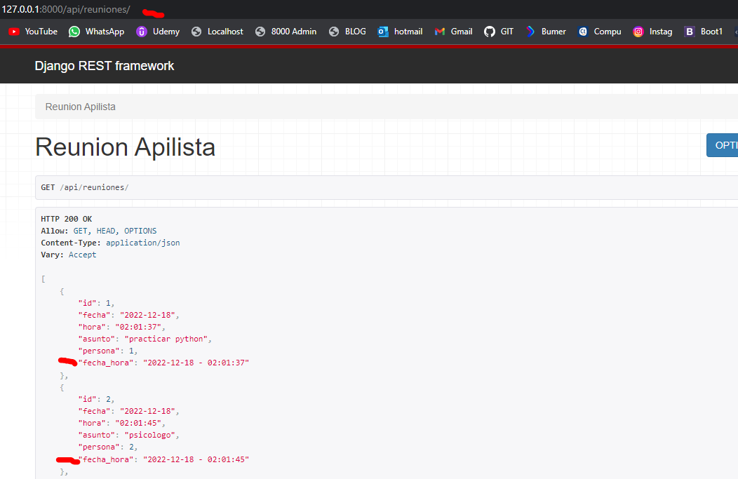Open the WhatsApp bookmark icon

[74, 32]
